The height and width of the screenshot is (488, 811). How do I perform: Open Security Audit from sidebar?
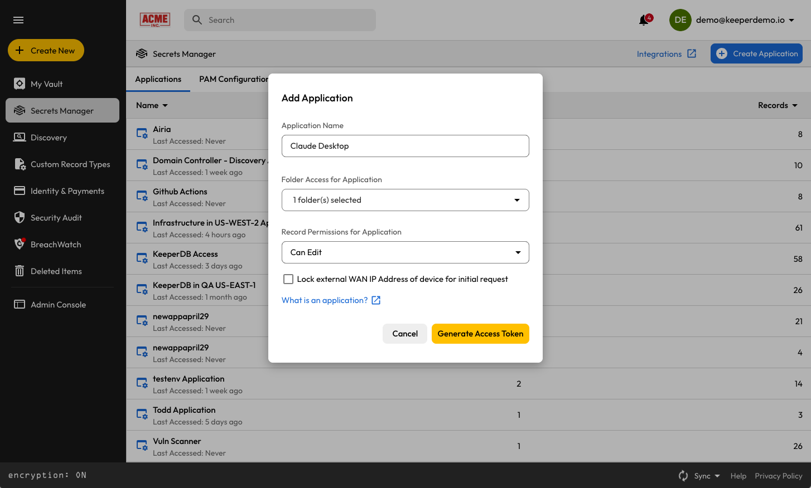click(x=56, y=218)
